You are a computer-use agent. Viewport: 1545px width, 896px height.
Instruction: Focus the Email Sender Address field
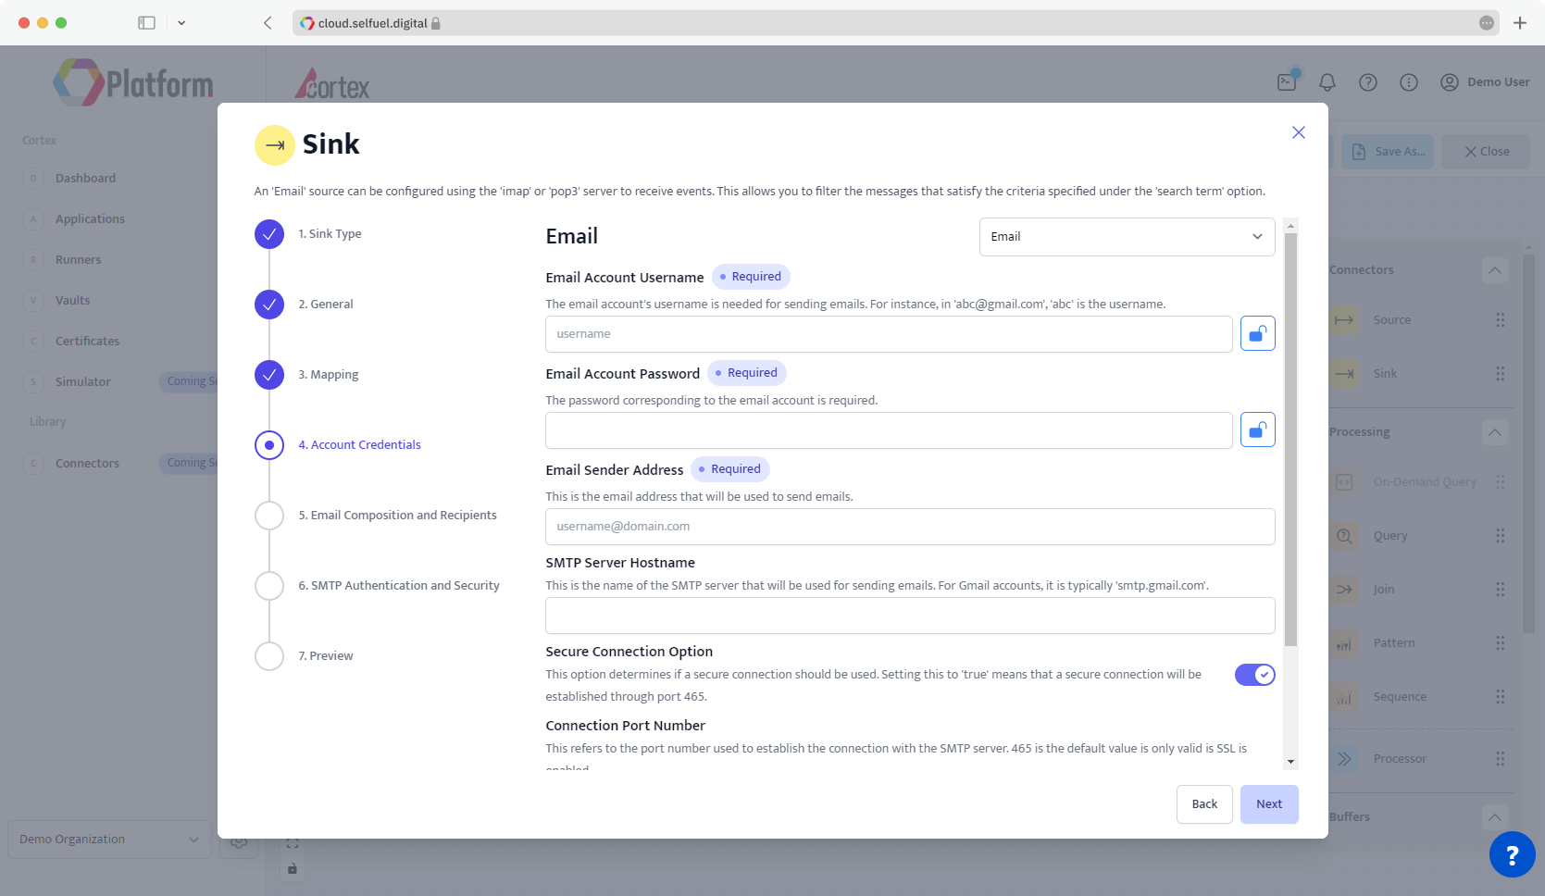point(910,527)
